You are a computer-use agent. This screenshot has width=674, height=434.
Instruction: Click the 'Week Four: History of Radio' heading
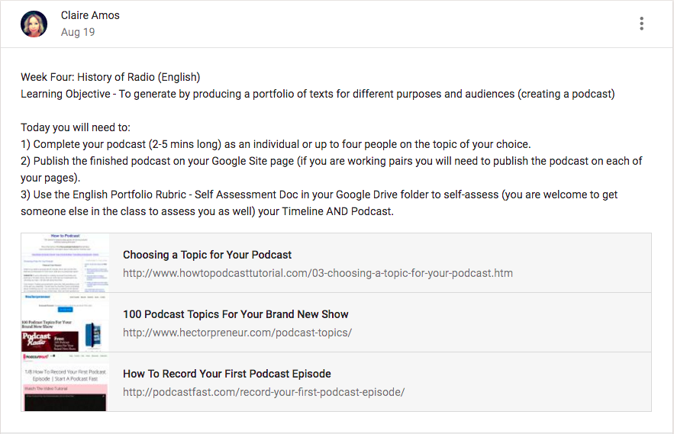click(x=111, y=77)
